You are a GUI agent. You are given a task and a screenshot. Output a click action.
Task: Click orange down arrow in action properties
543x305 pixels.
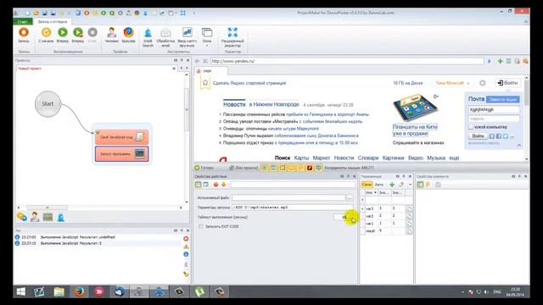(224, 185)
